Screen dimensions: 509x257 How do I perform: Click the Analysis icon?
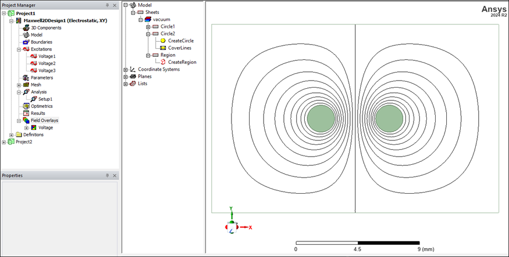(x=26, y=92)
